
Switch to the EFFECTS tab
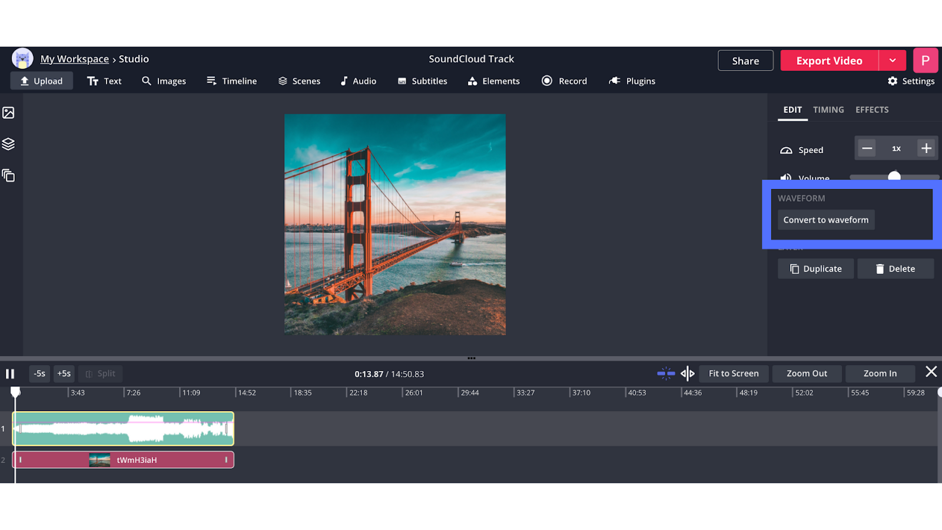pyautogui.click(x=872, y=110)
